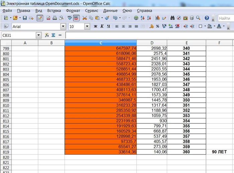
Task: Expand the font size dropdown
Action: pyautogui.click(x=87, y=26)
